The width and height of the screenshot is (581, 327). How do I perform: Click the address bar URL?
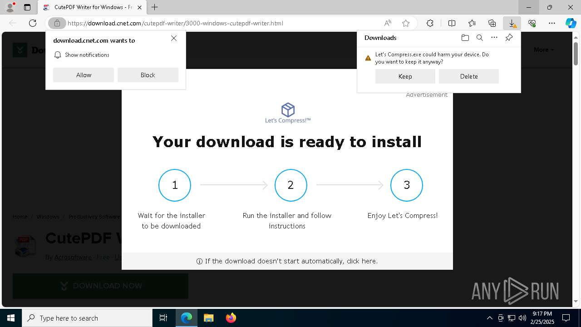[x=175, y=23]
